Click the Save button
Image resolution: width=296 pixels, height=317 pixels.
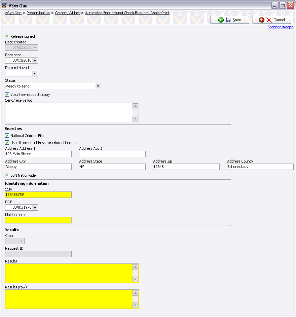click(x=230, y=20)
